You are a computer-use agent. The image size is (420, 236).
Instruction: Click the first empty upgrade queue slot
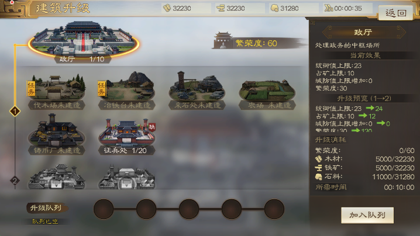(x=104, y=209)
